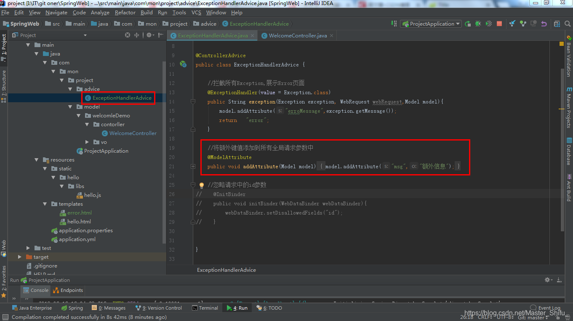Expand the vo package node
Viewport: 573px width, 321px height.
click(x=87, y=142)
